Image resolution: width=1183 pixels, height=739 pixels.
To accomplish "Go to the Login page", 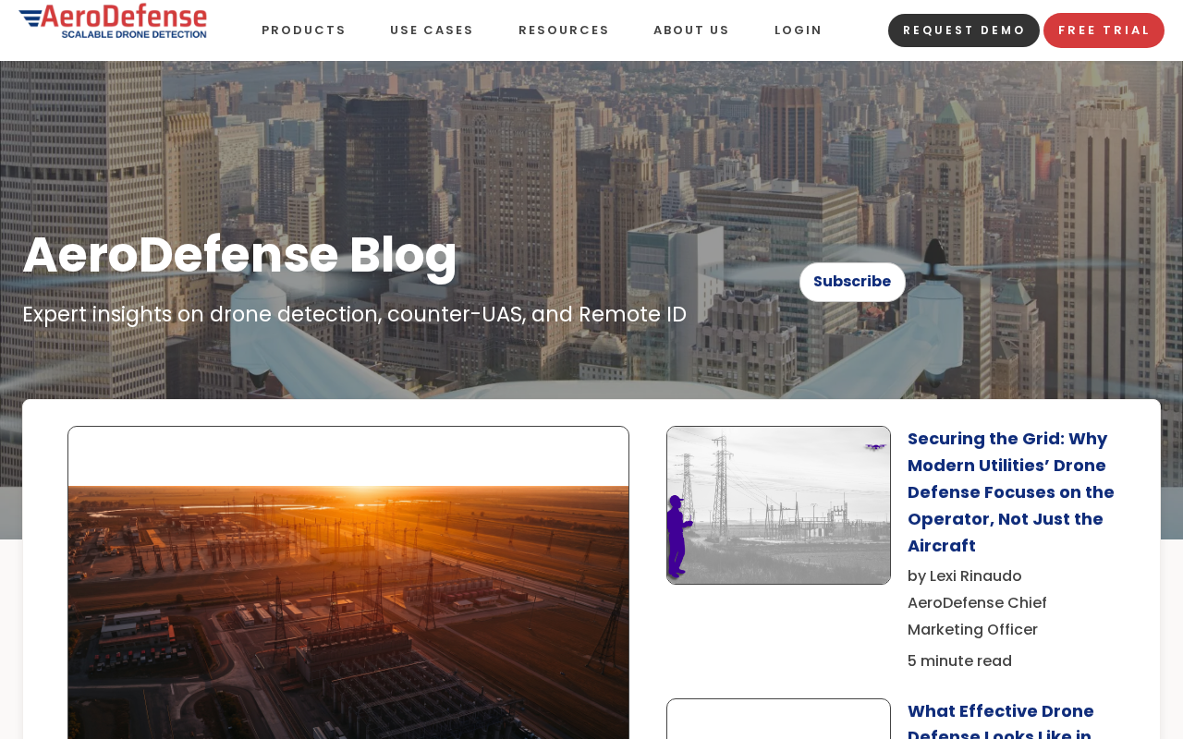I will (x=799, y=30).
